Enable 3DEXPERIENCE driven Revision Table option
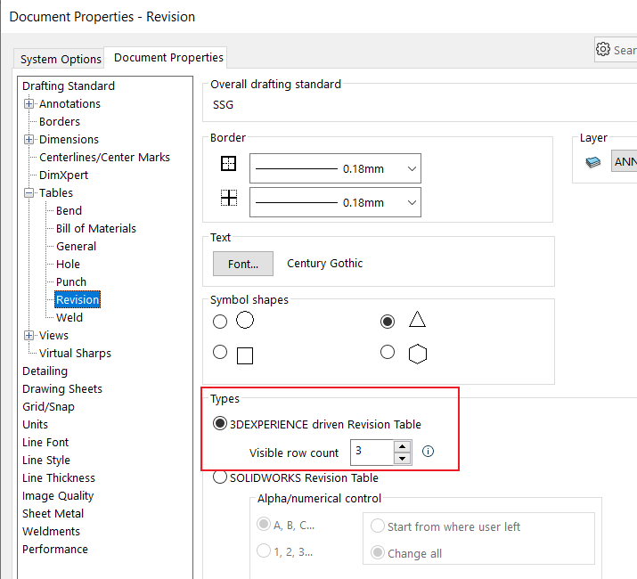The width and height of the screenshot is (637, 579). point(220,424)
